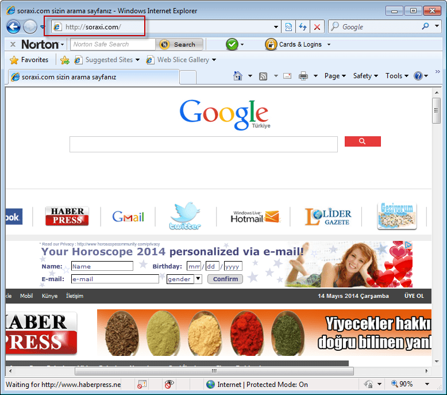
Task: Click the İletişim link
Action: pos(75,296)
